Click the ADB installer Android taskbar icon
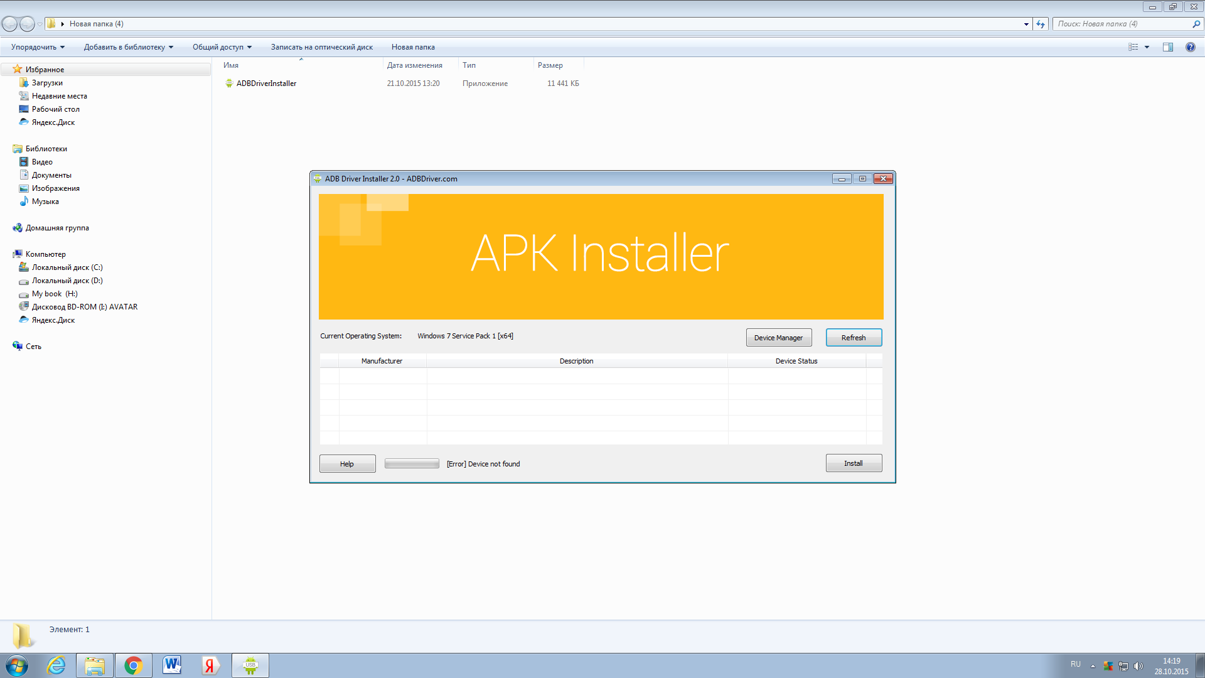 (250, 665)
